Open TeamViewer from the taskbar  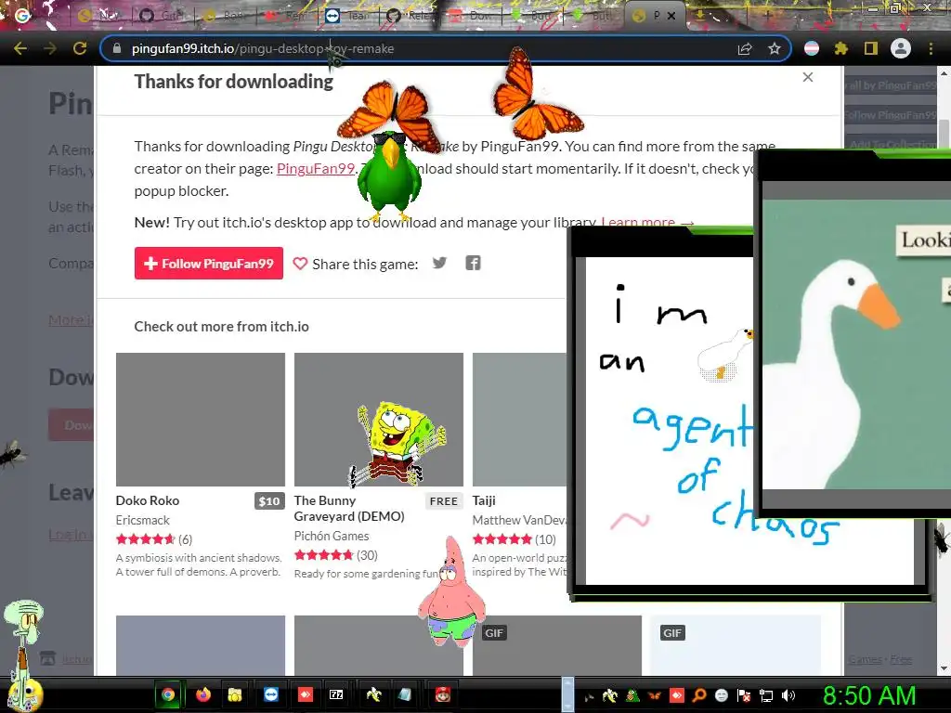tap(270, 694)
